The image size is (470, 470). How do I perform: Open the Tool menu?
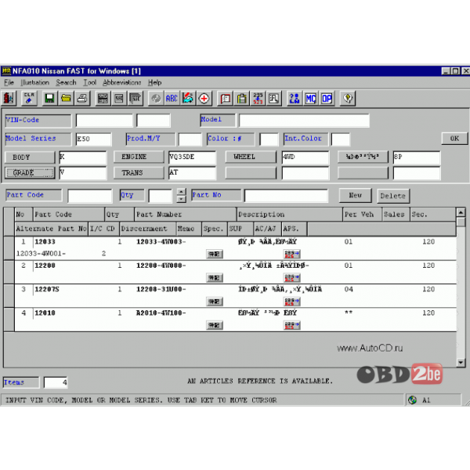[x=89, y=82]
